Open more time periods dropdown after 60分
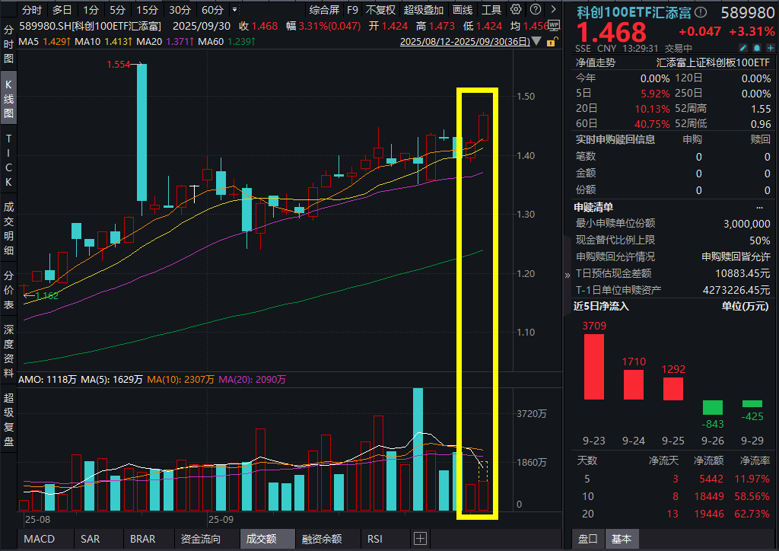Screen dimensions: 779x551 (234, 9)
